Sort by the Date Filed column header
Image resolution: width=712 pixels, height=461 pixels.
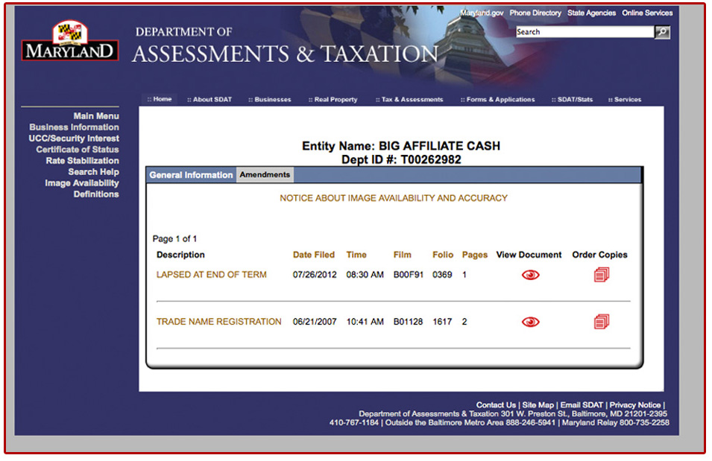(x=313, y=255)
